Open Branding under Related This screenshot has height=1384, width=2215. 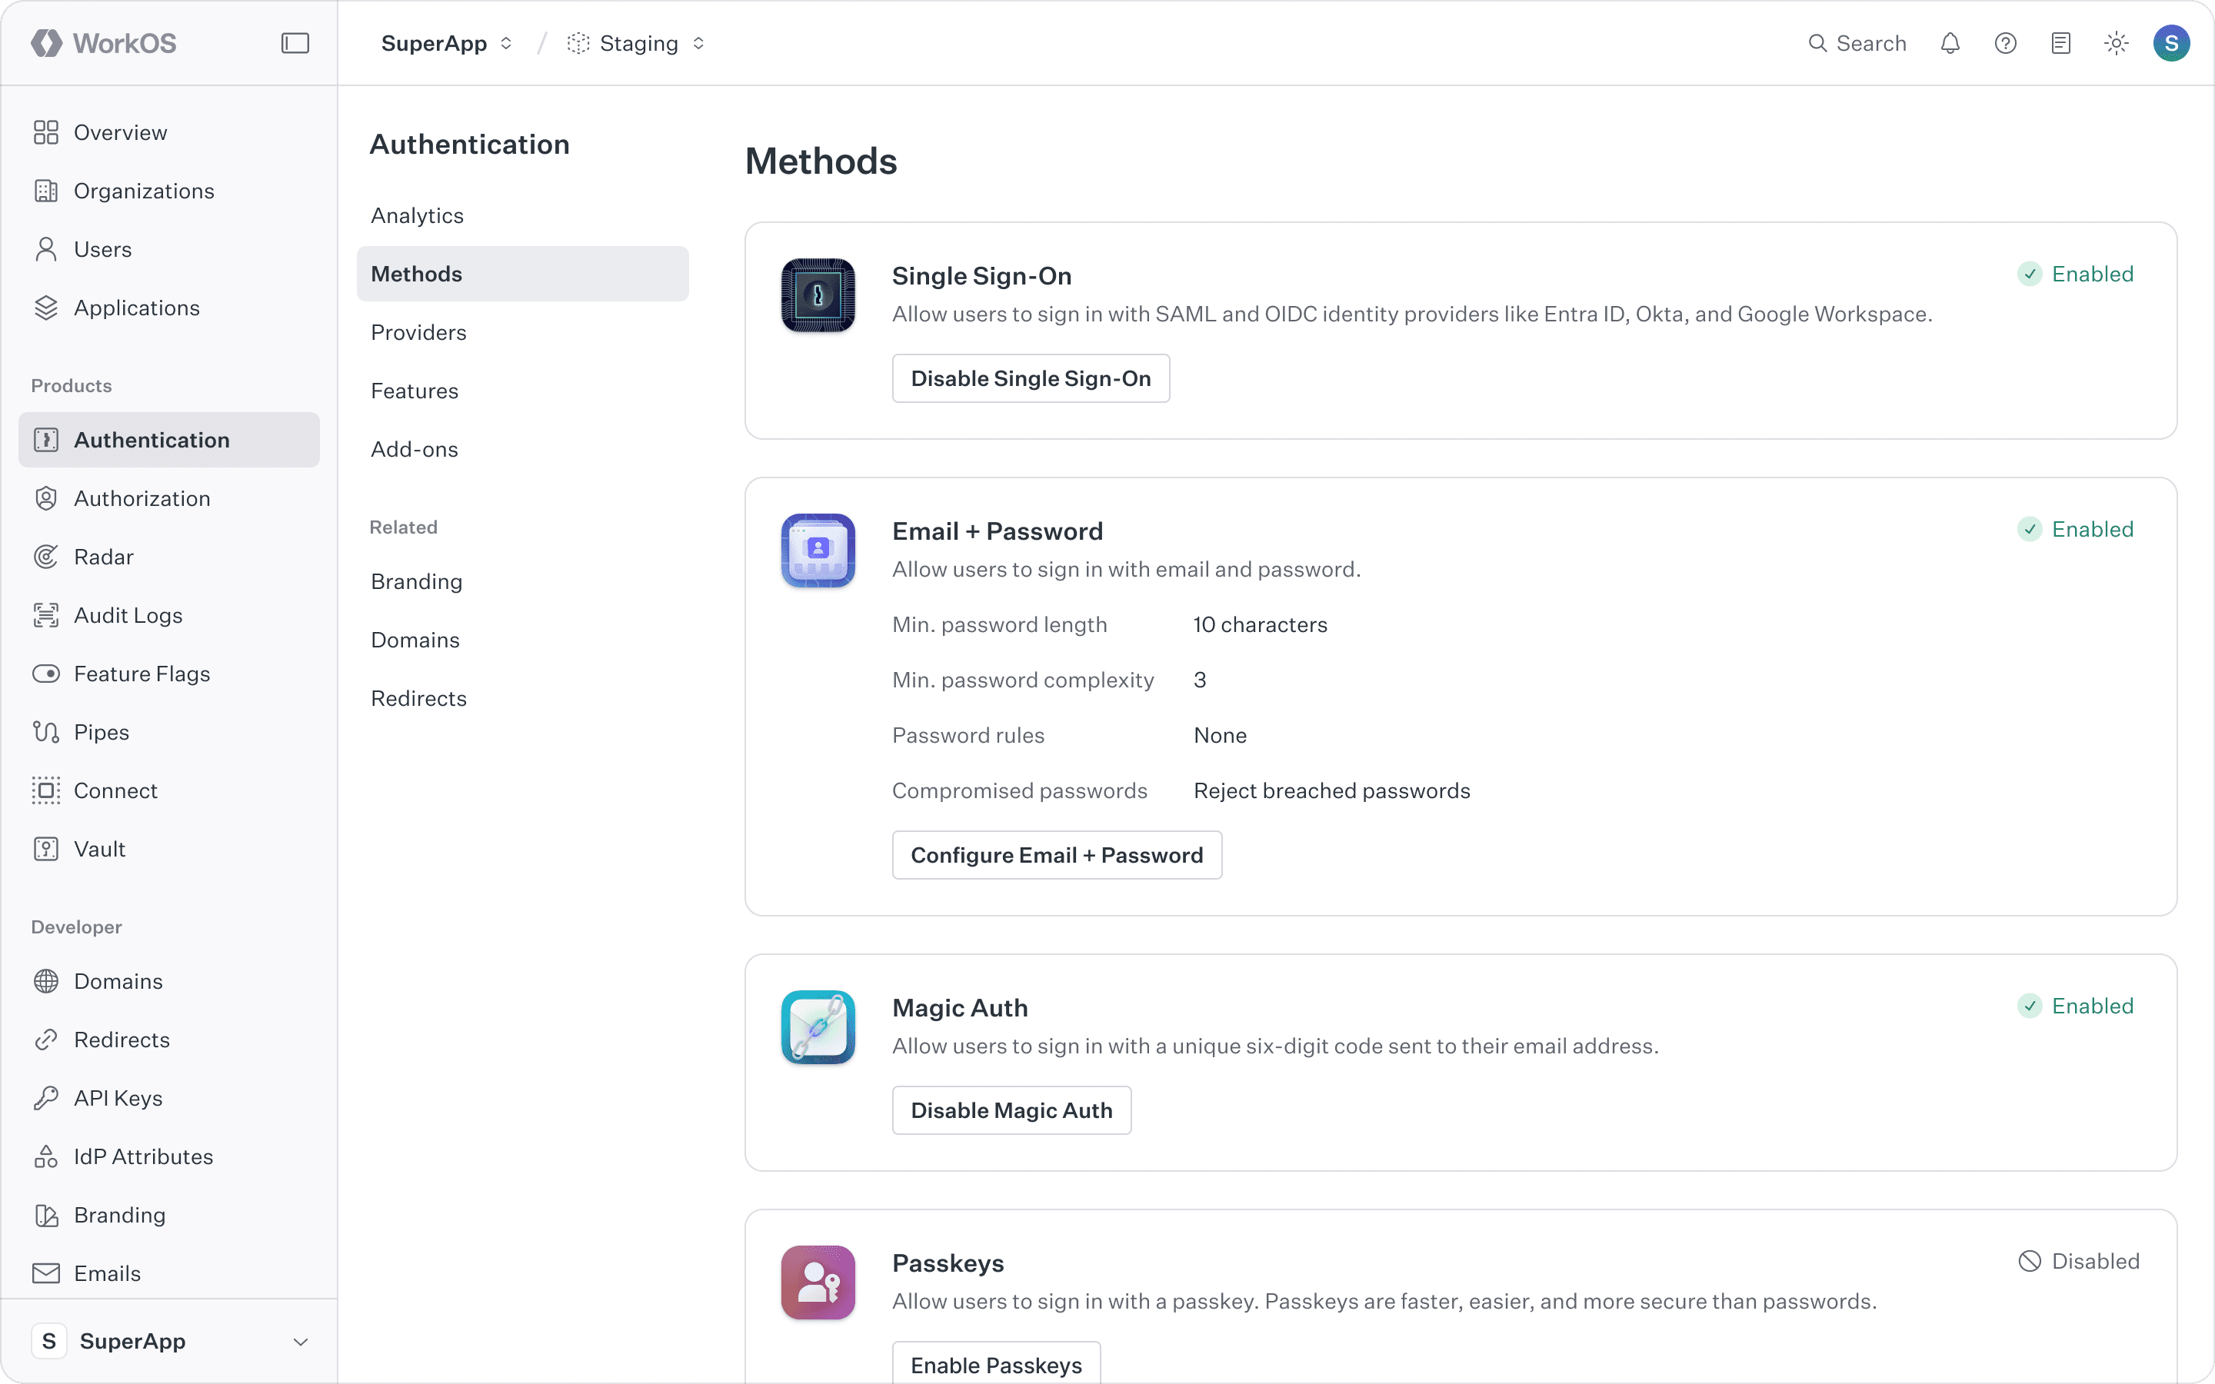click(x=523, y=581)
